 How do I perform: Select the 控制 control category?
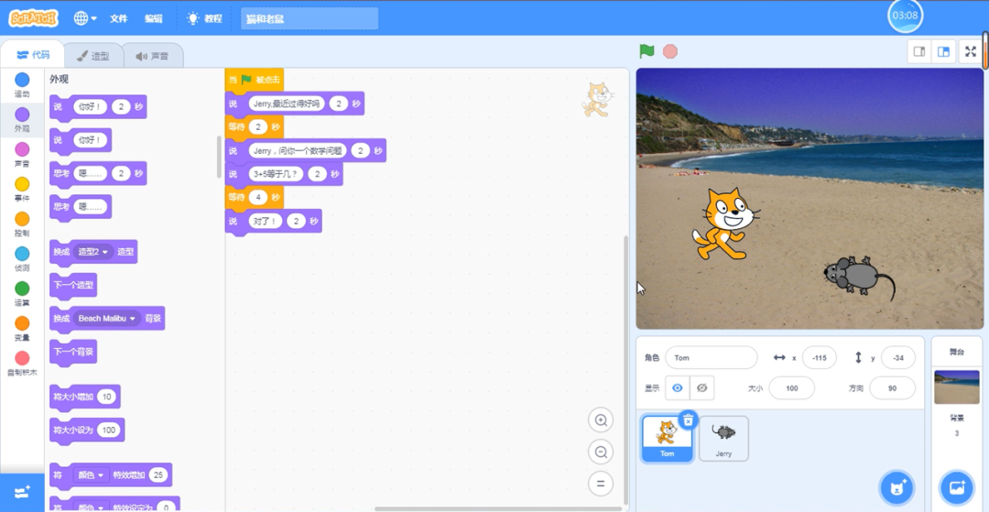(22, 224)
